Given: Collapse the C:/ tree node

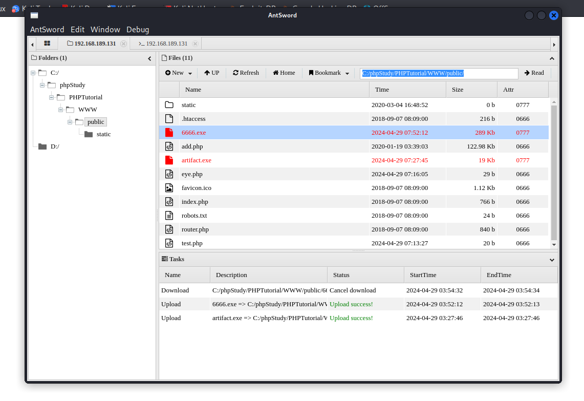Looking at the screenshot, I should pyautogui.click(x=33, y=73).
